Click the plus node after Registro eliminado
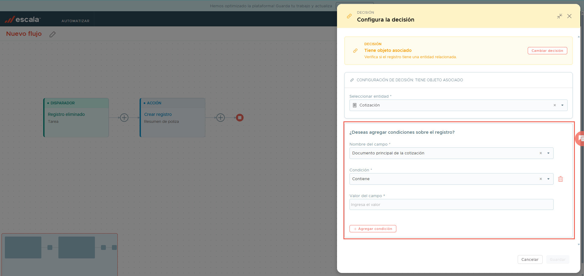Viewport: 584px width, 276px height. point(124,118)
